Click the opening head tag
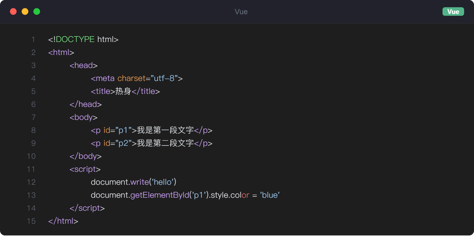 (x=84, y=65)
